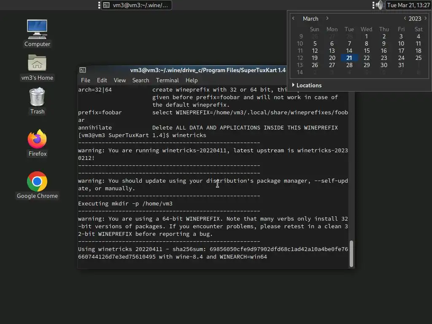Open the Edit menu in the terminal
The width and height of the screenshot is (432, 324).
[x=102, y=80]
